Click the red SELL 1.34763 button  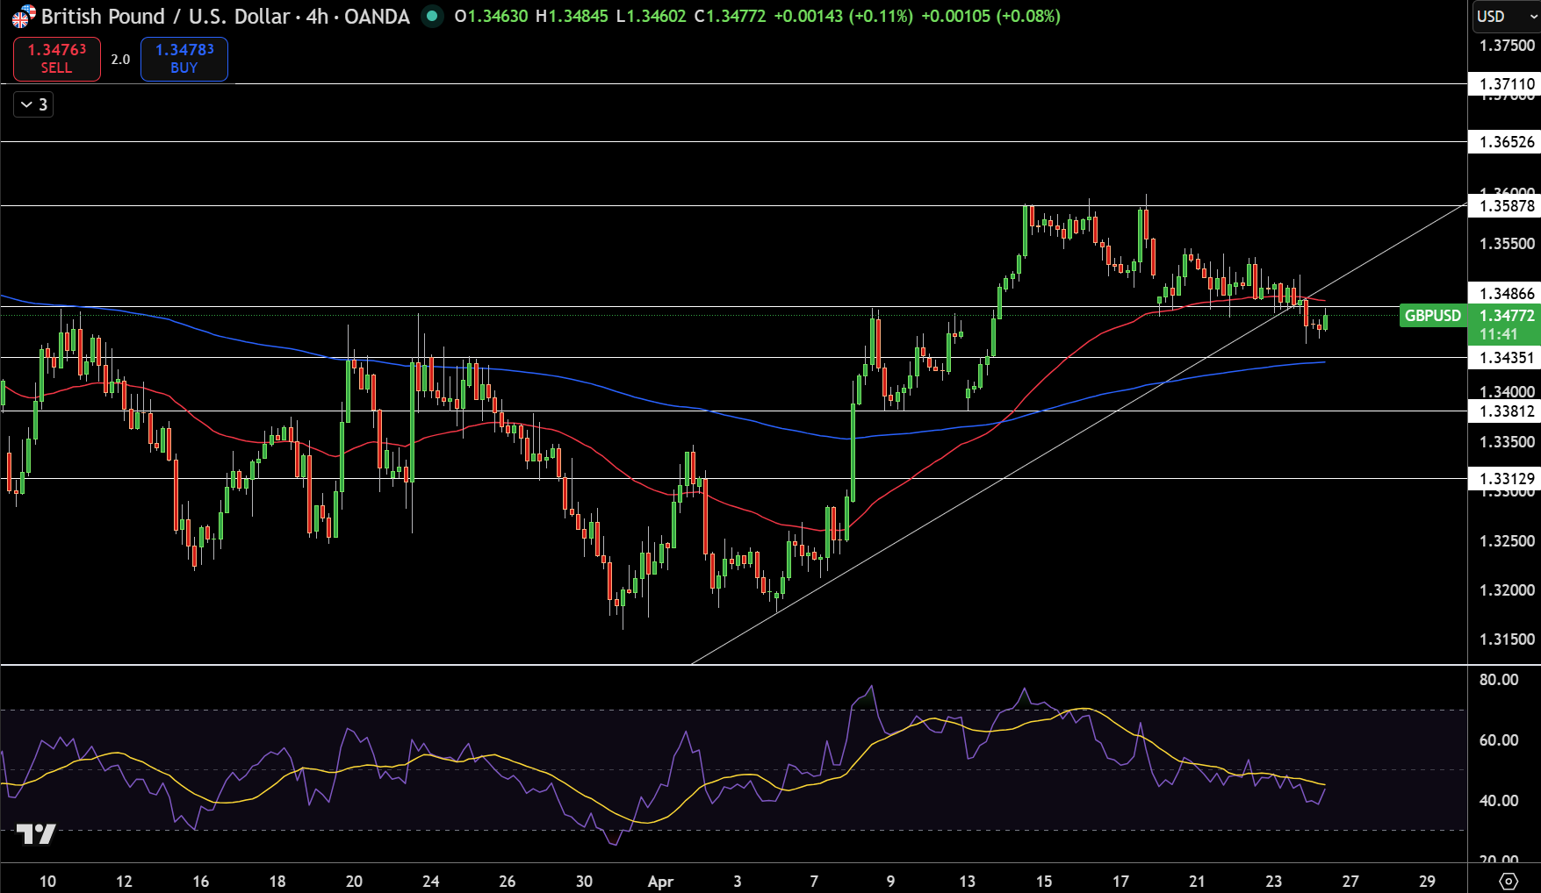pos(57,59)
